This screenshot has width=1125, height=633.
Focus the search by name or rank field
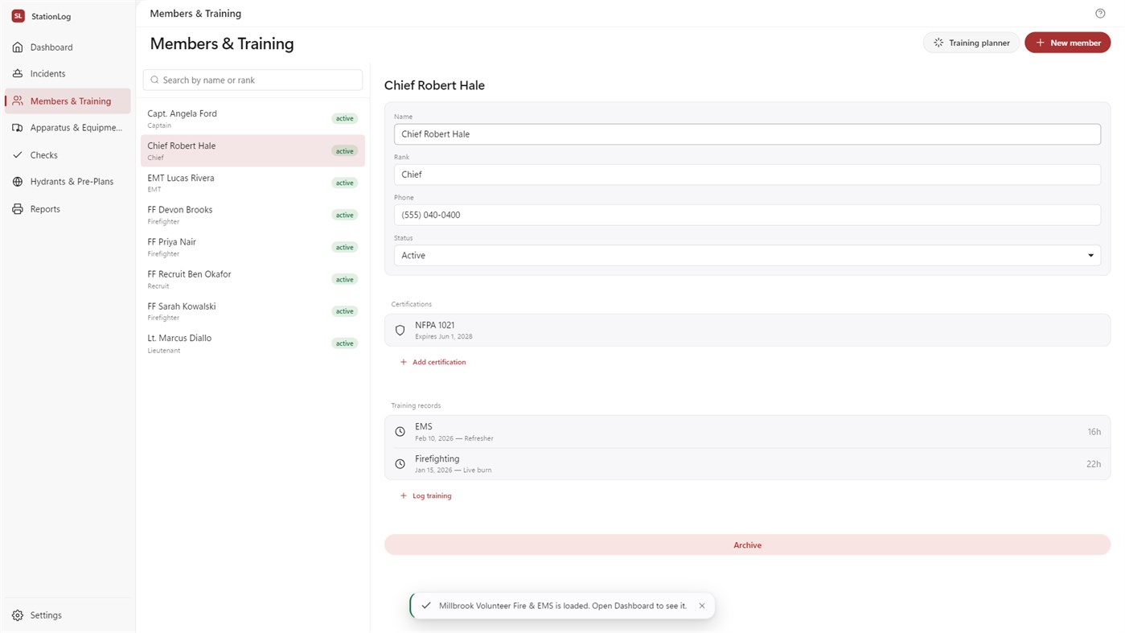coord(253,80)
